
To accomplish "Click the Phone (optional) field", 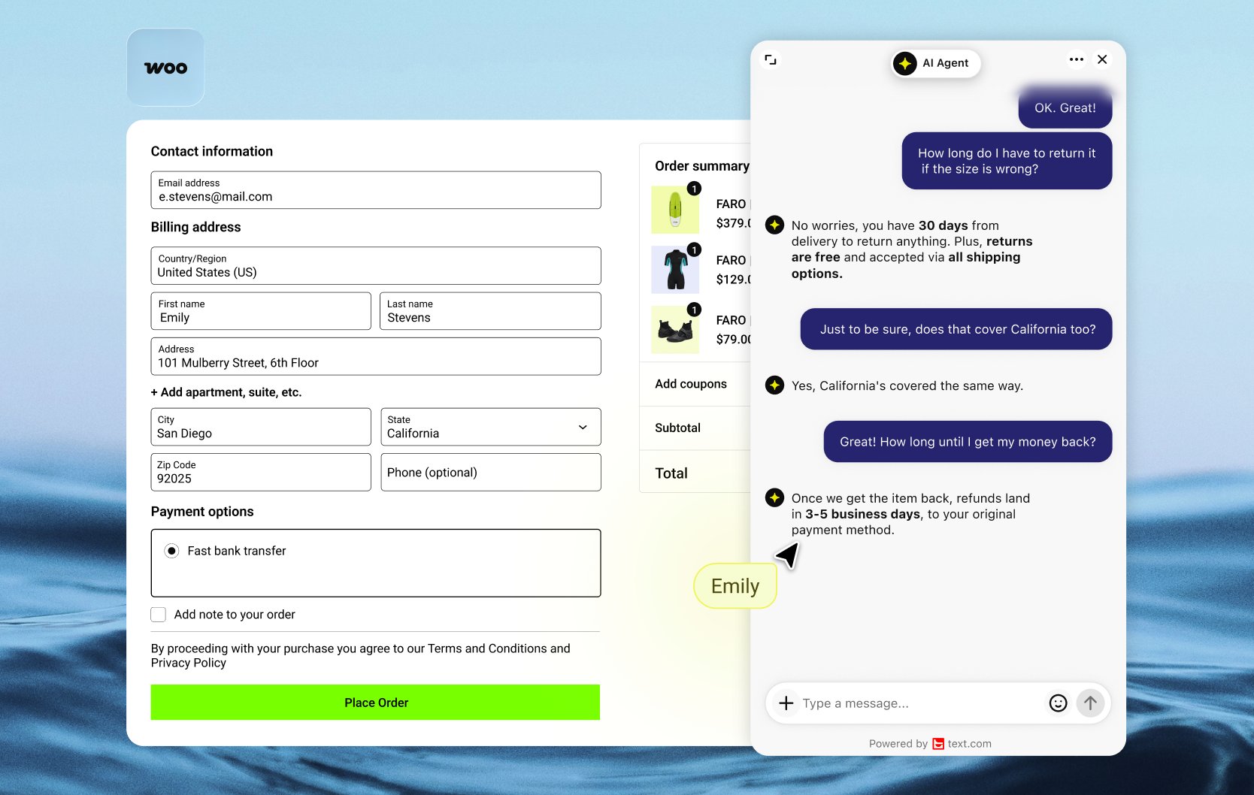I will click(x=491, y=472).
